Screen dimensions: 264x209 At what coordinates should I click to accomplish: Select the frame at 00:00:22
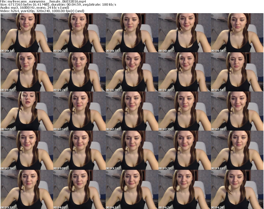pos(79,33)
